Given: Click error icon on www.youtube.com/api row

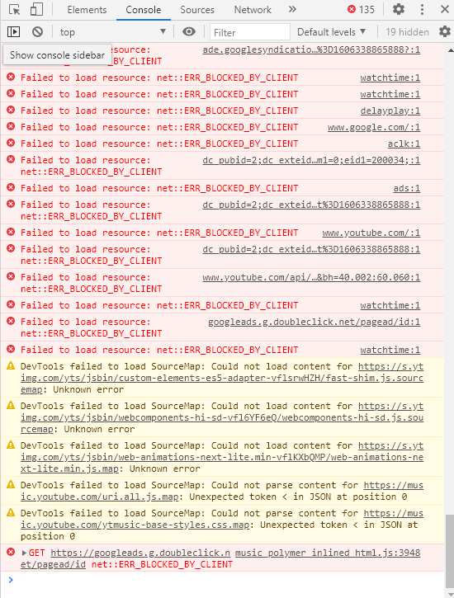Looking at the screenshot, I should (11, 276).
